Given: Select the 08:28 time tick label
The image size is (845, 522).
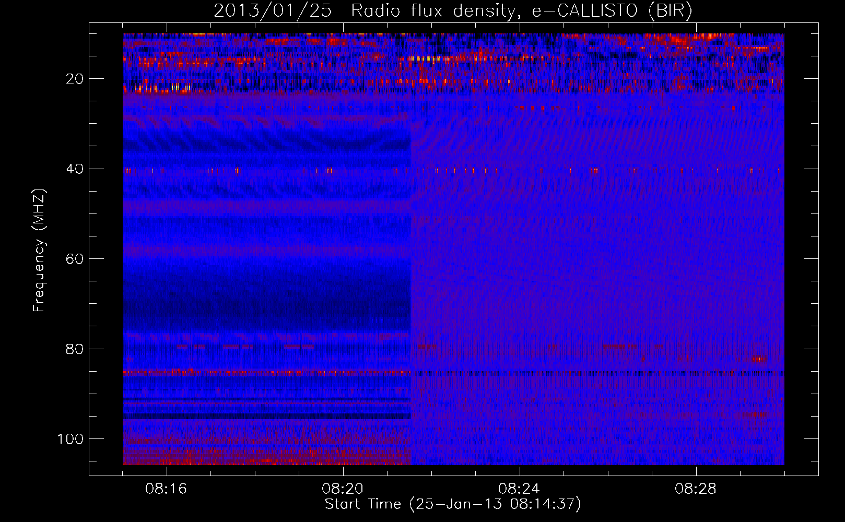Looking at the screenshot, I should (x=696, y=489).
